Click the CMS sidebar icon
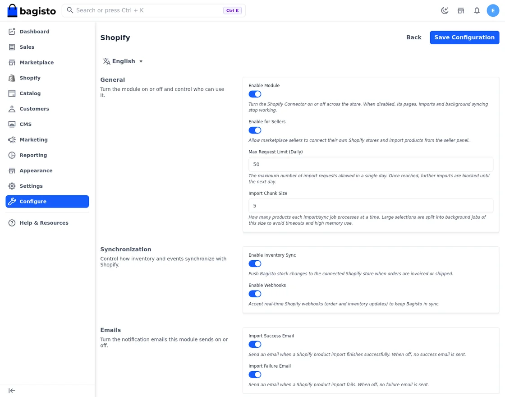Viewport: 505px width, 397px height. tap(12, 125)
